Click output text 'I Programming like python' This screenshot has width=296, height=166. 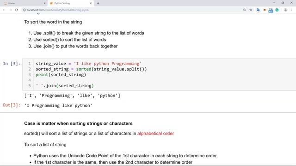pyautogui.click(x=58, y=106)
